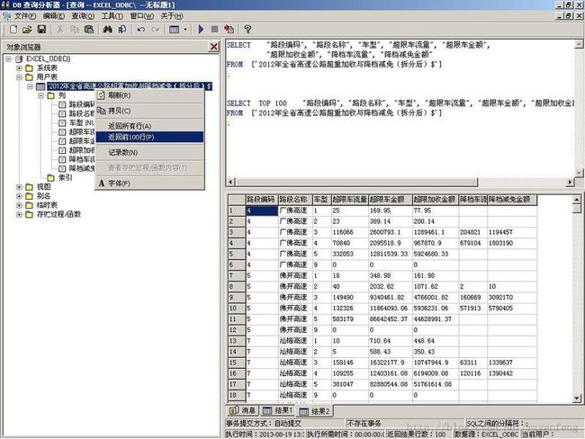
Task: Click the up arrow of SQL editor vertical scrollbar
Action: pos(579,44)
